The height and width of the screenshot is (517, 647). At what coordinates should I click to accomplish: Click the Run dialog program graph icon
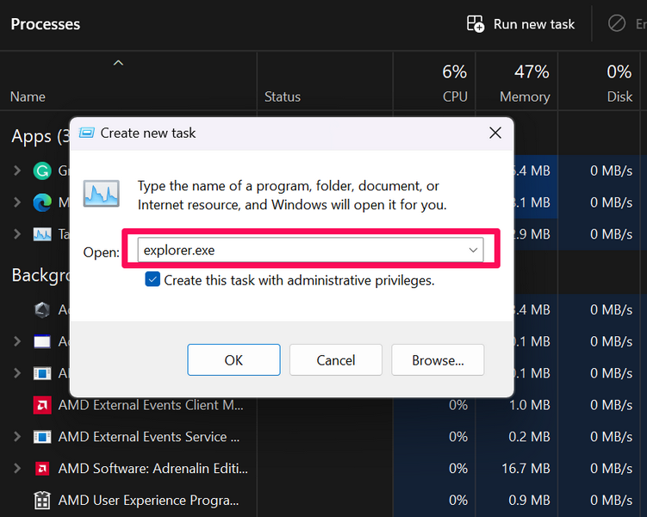pyautogui.click(x=101, y=193)
